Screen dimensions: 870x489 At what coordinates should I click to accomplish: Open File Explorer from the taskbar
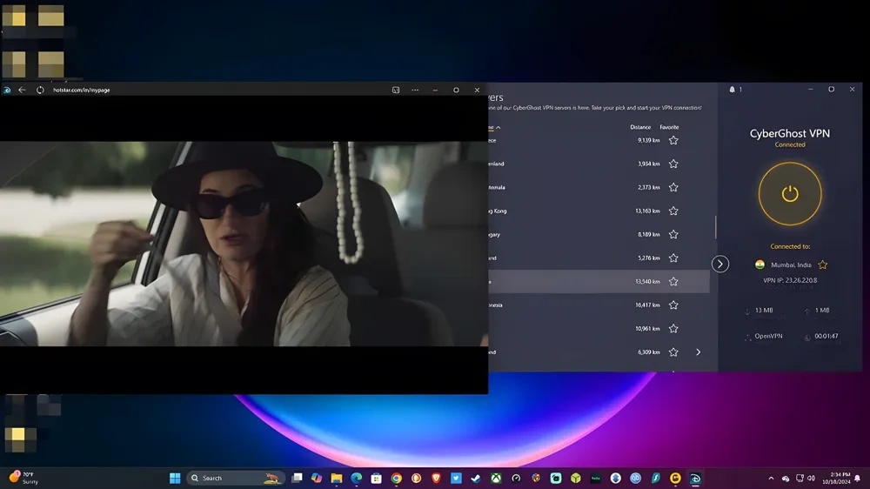(x=336, y=478)
